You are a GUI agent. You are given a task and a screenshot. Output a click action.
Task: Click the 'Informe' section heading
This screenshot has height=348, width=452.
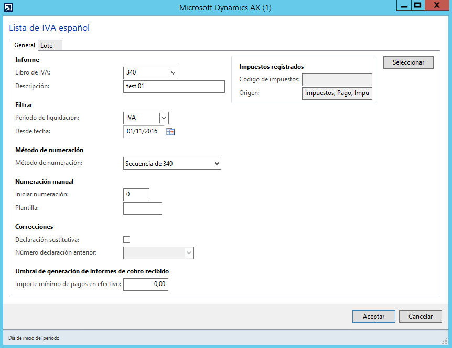pyautogui.click(x=27, y=60)
